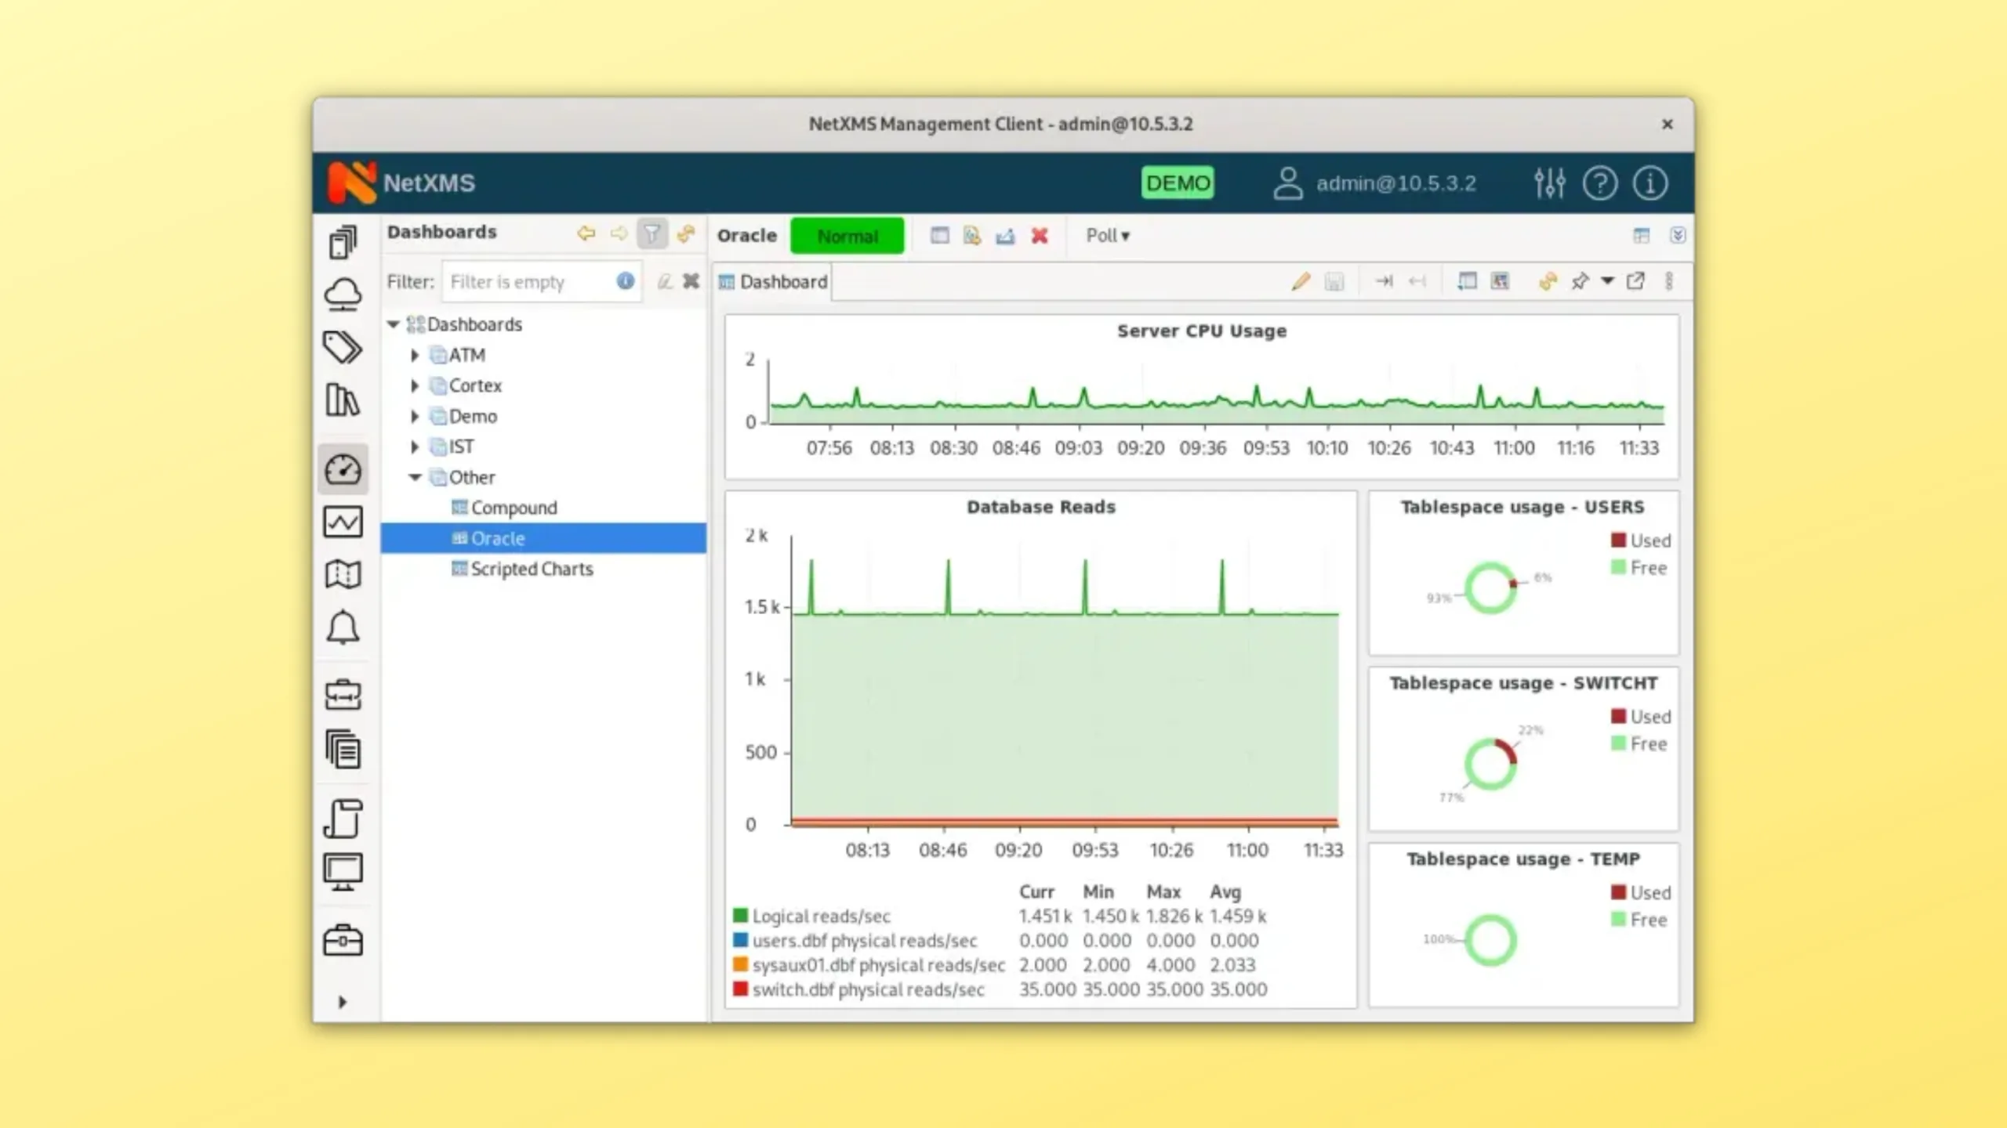Open the monitor perspective icon
The width and height of the screenshot is (2007, 1128).
(x=343, y=872)
